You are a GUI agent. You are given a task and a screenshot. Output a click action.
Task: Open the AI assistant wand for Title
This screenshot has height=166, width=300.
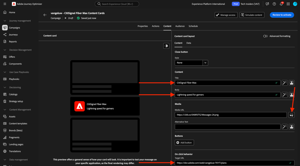pos(285,83)
